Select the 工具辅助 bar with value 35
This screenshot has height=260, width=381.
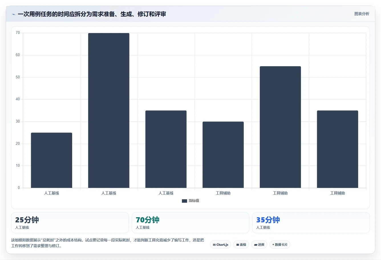[x=337, y=149]
